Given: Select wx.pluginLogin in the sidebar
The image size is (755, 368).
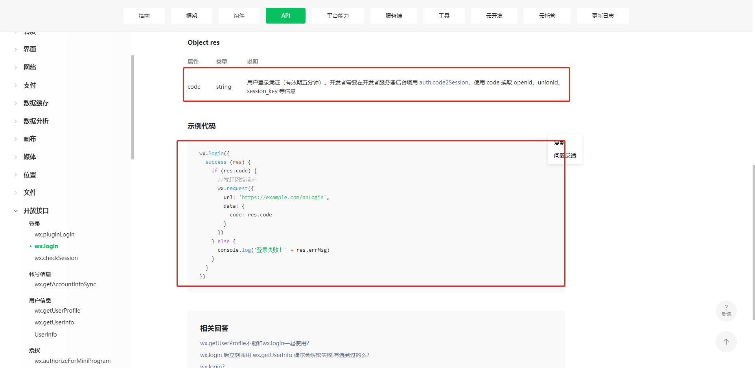Looking at the screenshot, I should click(x=54, y=234).
